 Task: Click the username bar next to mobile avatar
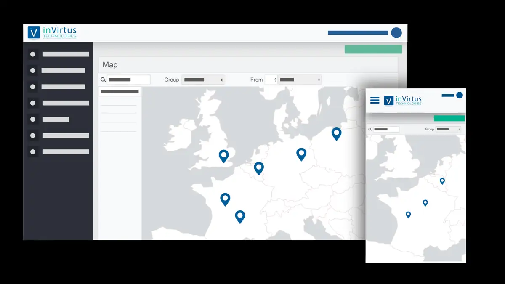pyautogui.click(x=448, y=96)
